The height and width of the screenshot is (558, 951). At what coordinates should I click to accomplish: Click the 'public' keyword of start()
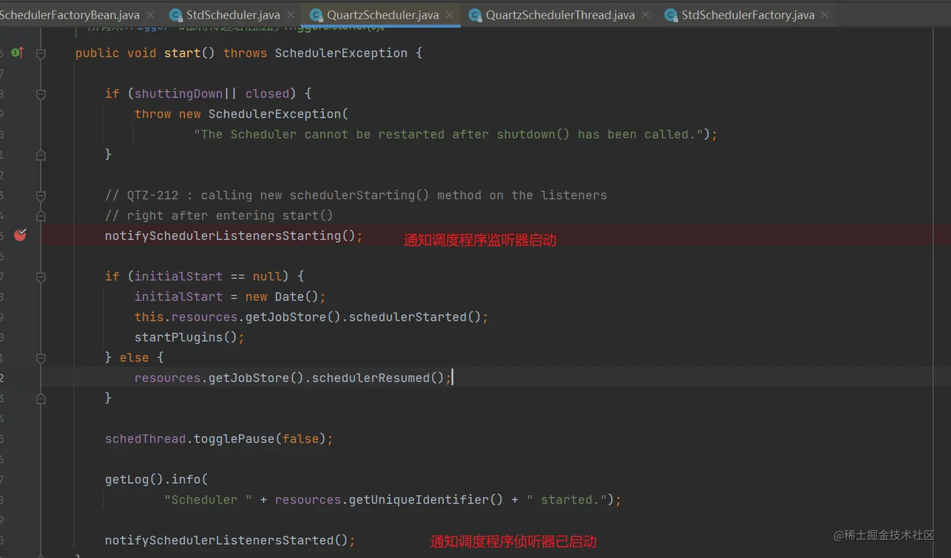pos(97,53)
